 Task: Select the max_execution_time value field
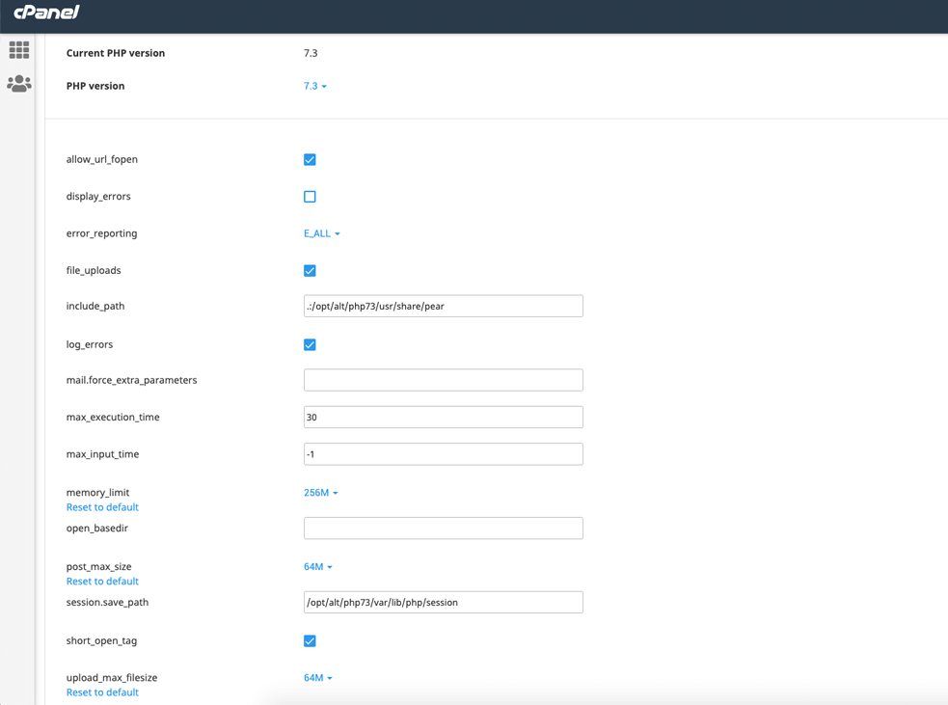443,417
